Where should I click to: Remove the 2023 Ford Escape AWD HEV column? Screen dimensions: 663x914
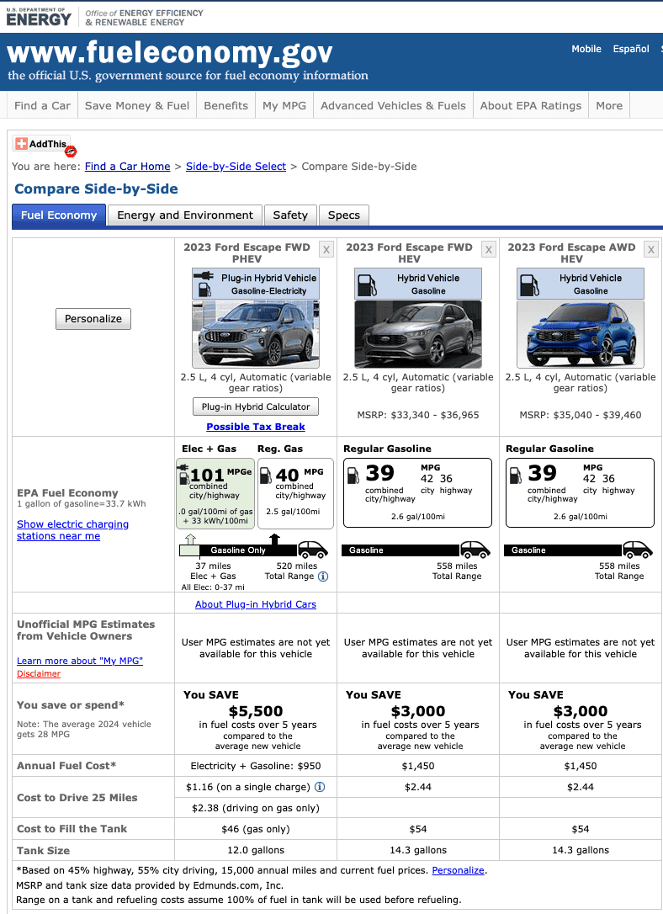point(651,249)
